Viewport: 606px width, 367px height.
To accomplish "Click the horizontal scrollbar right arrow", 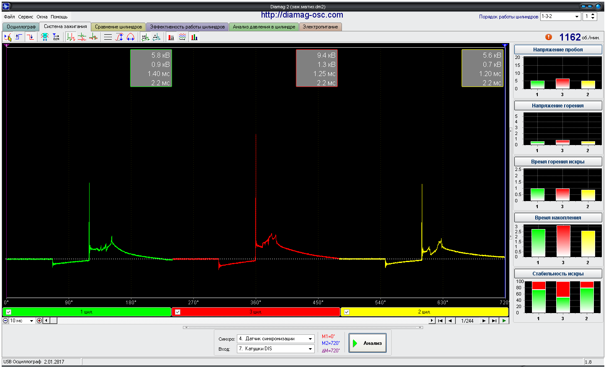I will click(x=432, y=321).
